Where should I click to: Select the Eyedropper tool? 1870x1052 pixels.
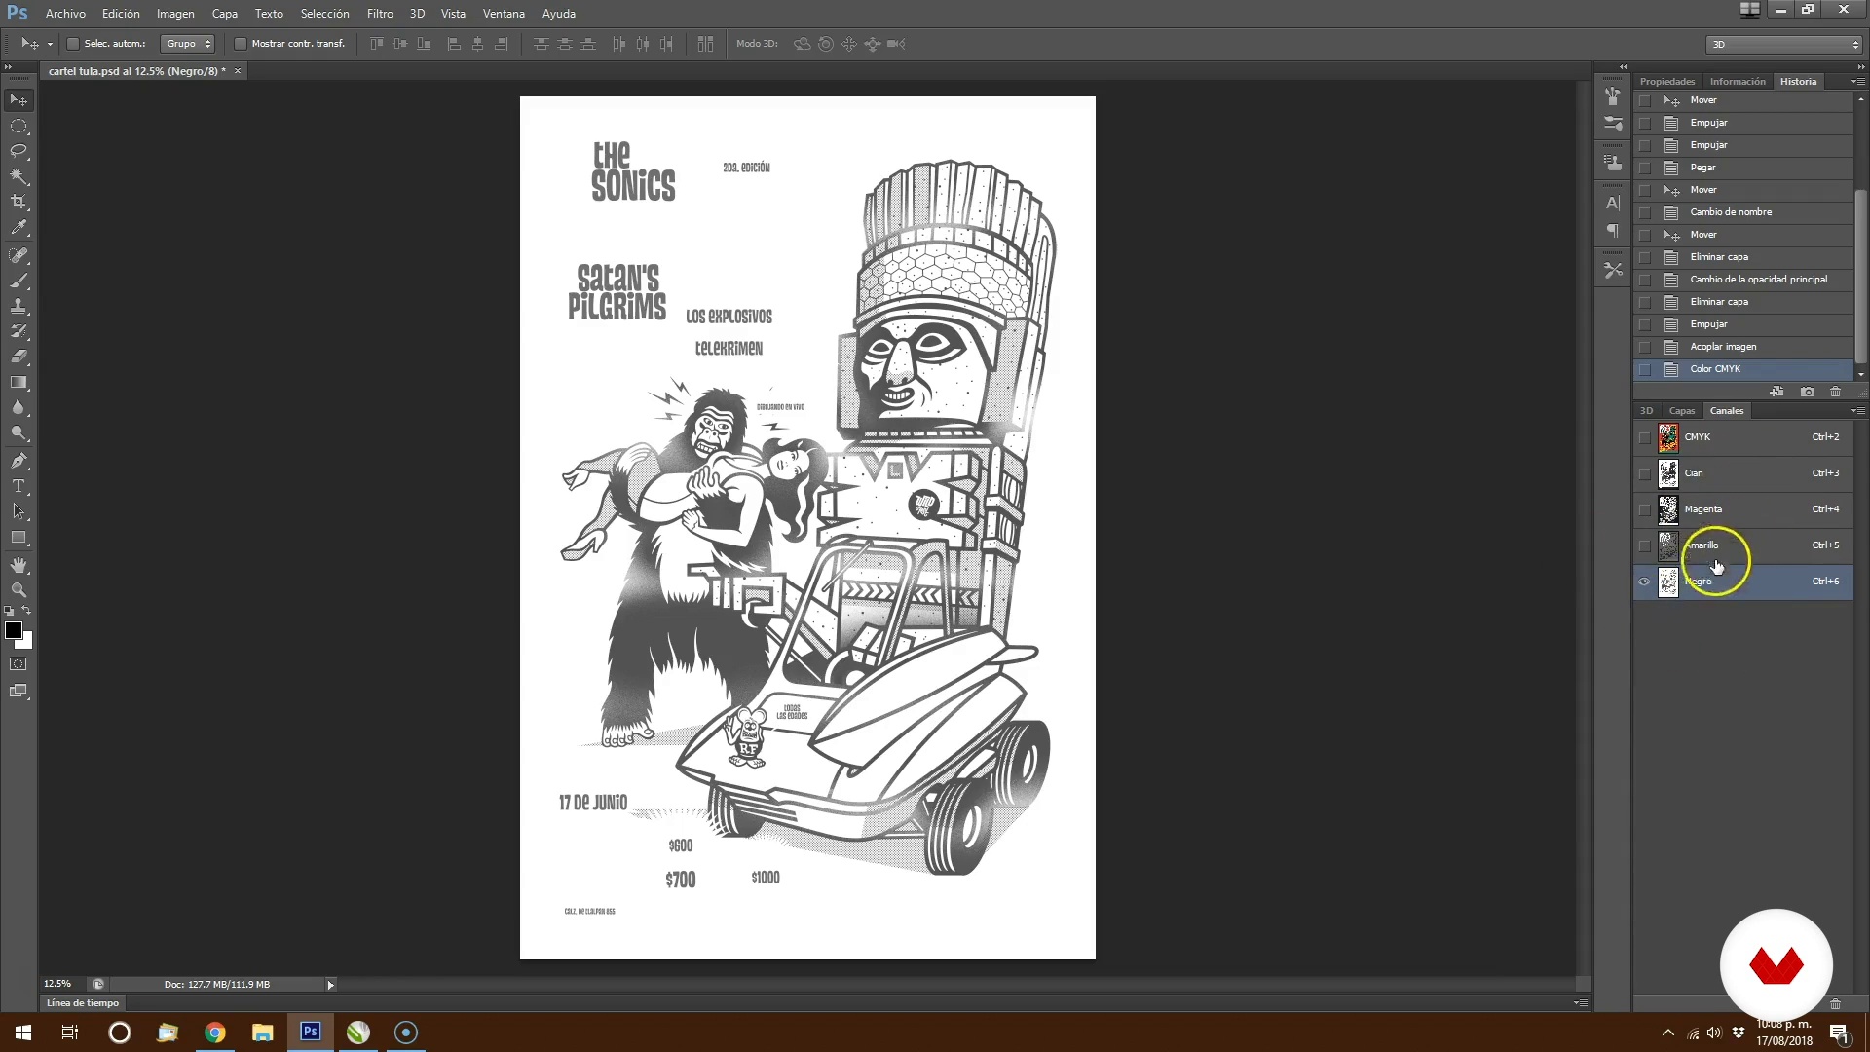point(19,228)
